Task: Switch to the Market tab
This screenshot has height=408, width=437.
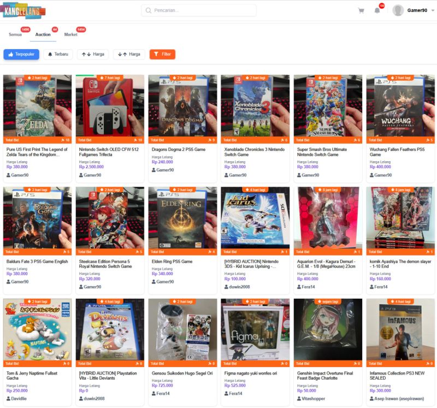Action: [71, 34]
